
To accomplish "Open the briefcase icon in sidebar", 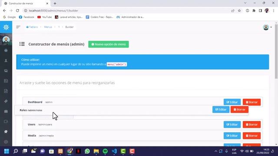I will click(x=6, y=111).
